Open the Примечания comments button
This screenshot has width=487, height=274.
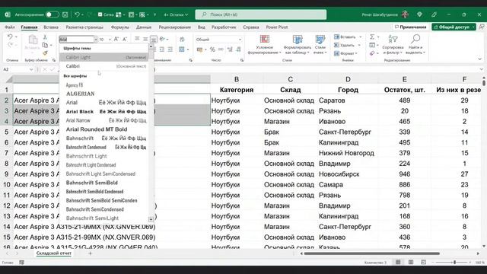(x=410, y=27)
